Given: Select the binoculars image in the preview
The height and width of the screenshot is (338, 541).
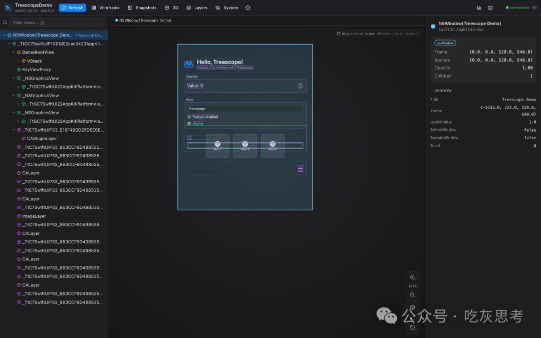Looking at the screenshot, I should point(189,64).
